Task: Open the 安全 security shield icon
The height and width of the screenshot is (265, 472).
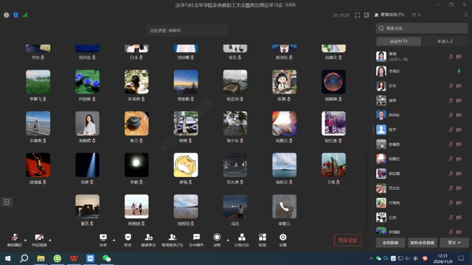Action: [128, 237]
